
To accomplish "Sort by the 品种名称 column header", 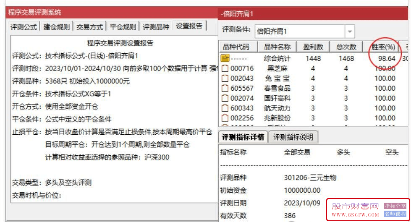I will click(277, 47).
